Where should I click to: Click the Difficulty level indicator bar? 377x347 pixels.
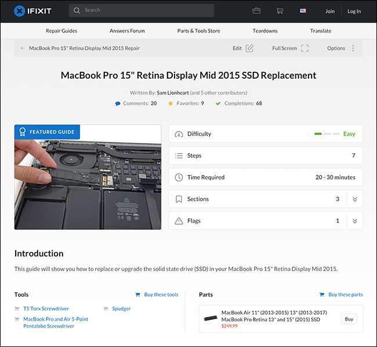[327, 134]
